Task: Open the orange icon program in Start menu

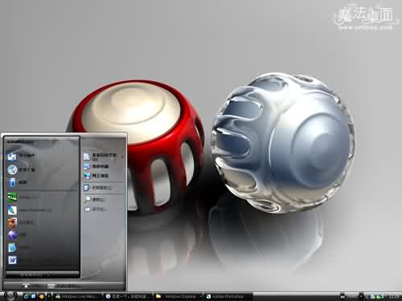Action: (12, 222)
